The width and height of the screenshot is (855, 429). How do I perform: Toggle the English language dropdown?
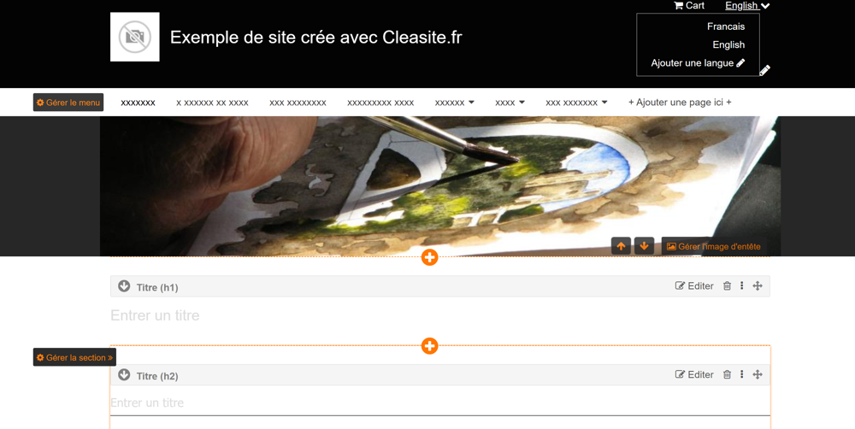click(x=747, y=5)
